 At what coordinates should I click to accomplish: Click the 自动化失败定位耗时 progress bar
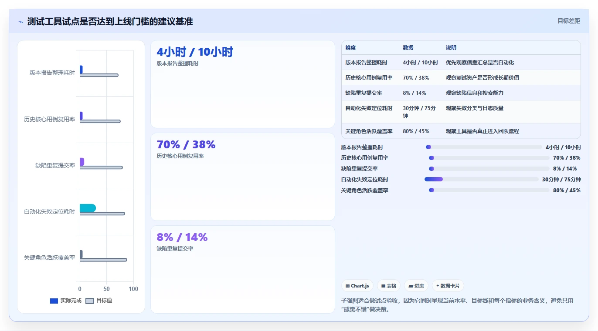[482, 179]
